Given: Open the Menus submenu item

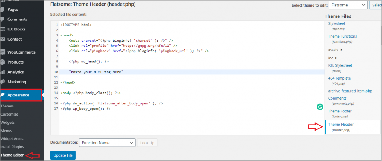Looking at the screenshot, I should pos(6,131).
